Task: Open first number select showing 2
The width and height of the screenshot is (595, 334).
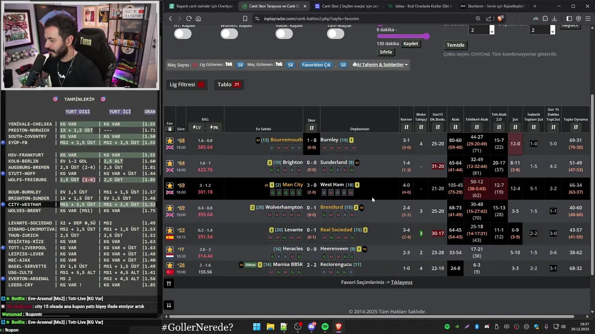Action: click(481, 30)
